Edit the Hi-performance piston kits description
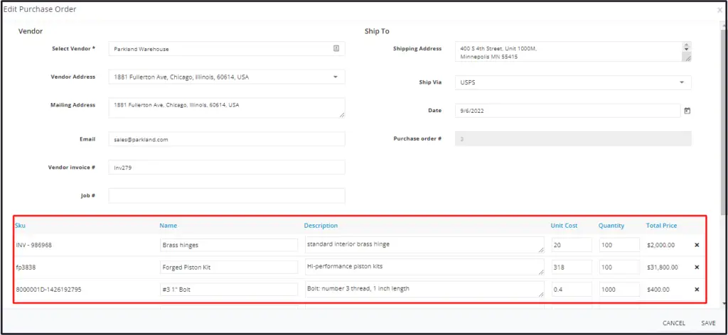The width and height of the screenshot is (728, 335). coord(424,267)
